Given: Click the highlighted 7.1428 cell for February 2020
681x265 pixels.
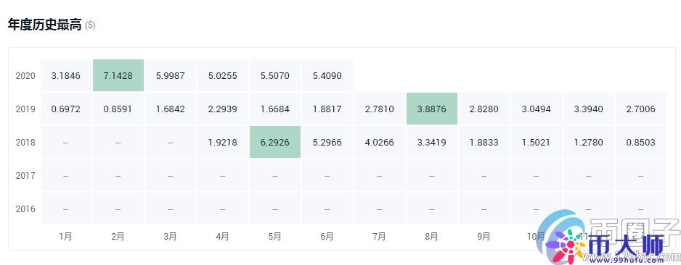Looking at the screenshot, I should [x=118, y=75].
